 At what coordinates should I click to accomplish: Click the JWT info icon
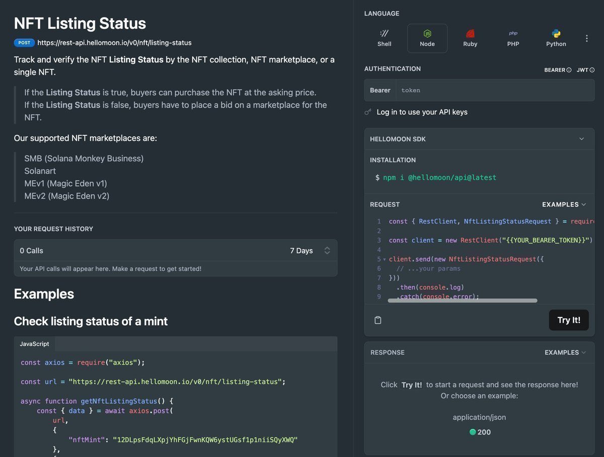point(592,70)
